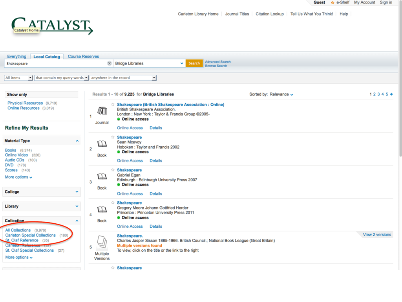Click the orange Search button
Viewport: 402px width, 302px height.
tap(194, 63)
